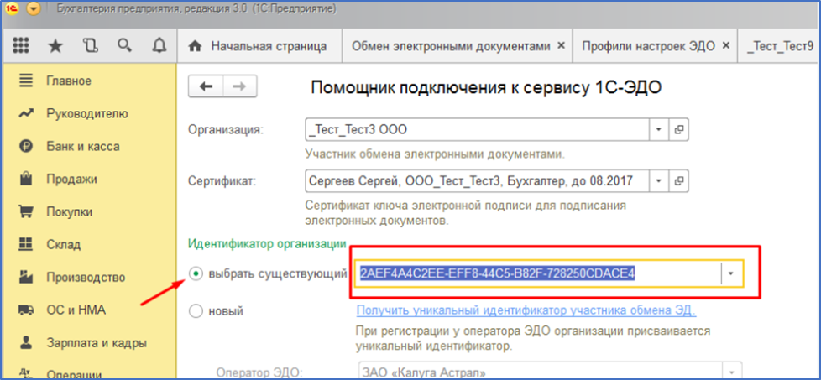Screen dimensions: 821x380
Task: Click the Покупки cart icon
Action: [x=26, y=211]
